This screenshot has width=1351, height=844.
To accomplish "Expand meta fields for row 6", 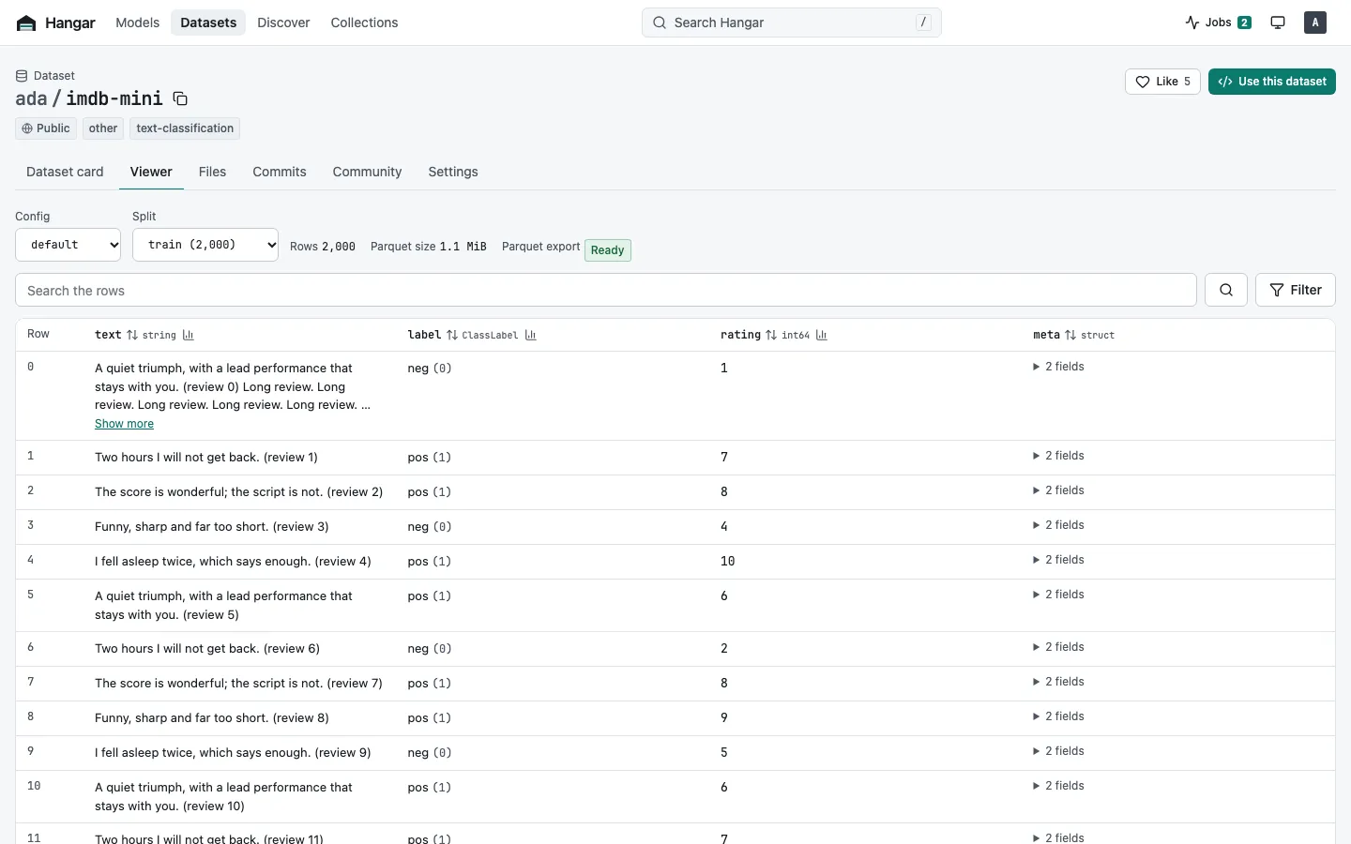I will click(1058, 647).
